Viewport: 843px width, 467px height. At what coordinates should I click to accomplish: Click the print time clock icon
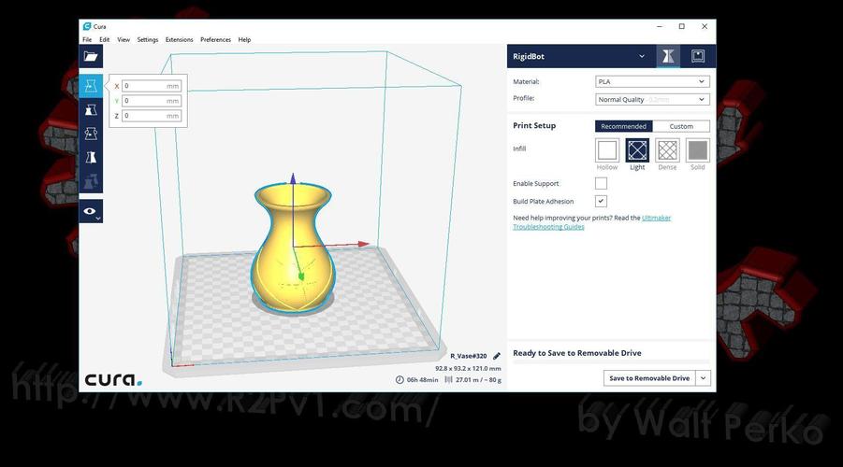coord(400,379)
